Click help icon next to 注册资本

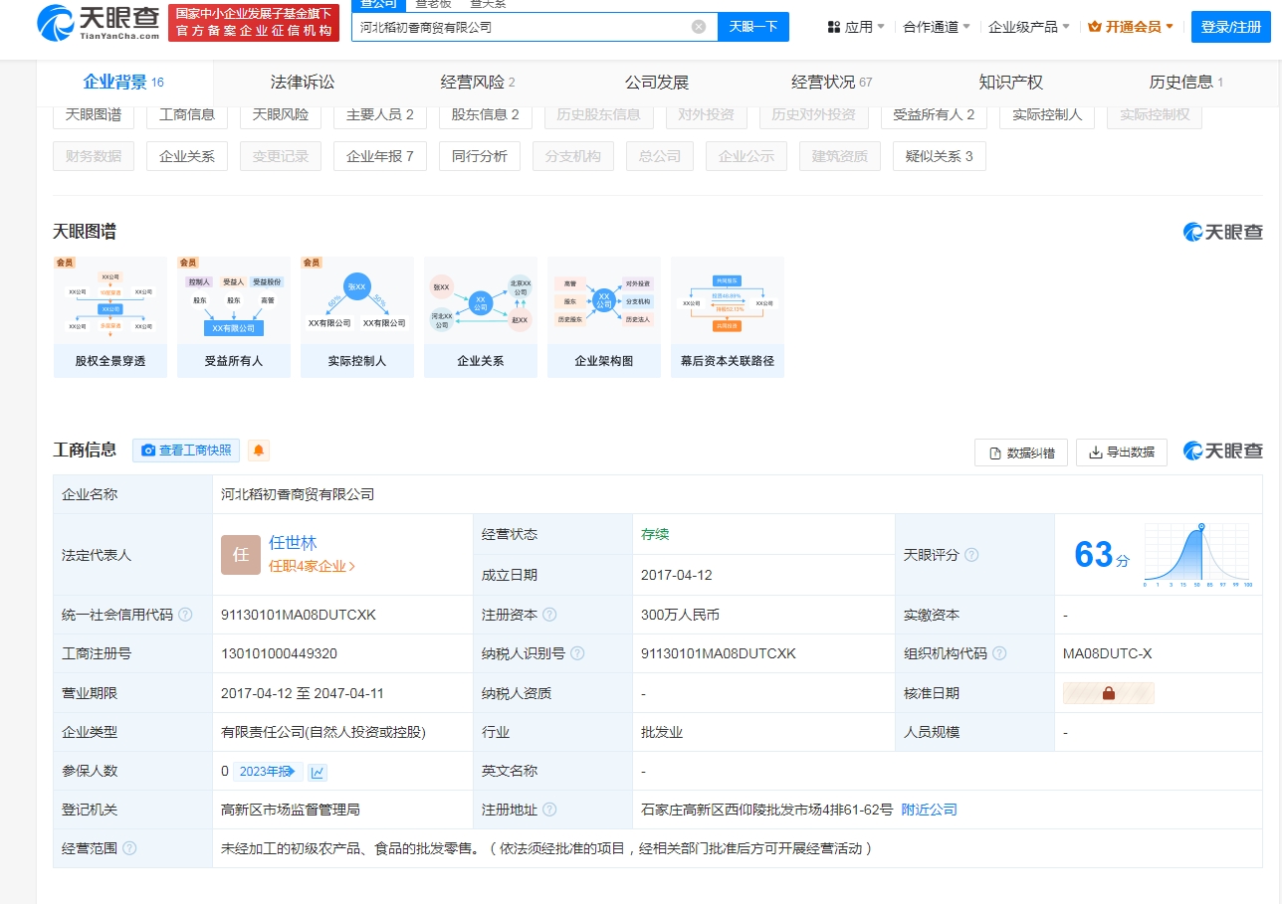(549, 615)
